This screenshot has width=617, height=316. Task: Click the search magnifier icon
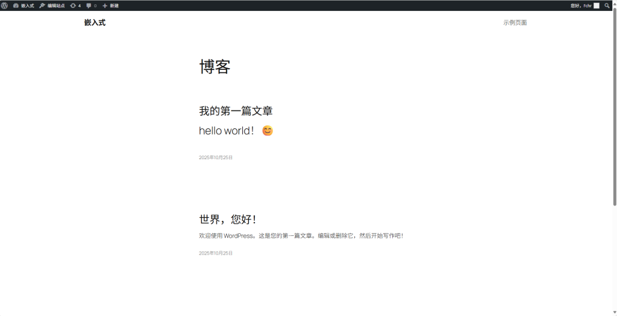tap(607, 5)
